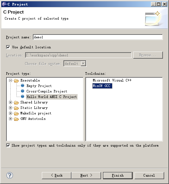
Task: Expand the Shared Library node
Action: pyautogui.click(x=10, y=102)
